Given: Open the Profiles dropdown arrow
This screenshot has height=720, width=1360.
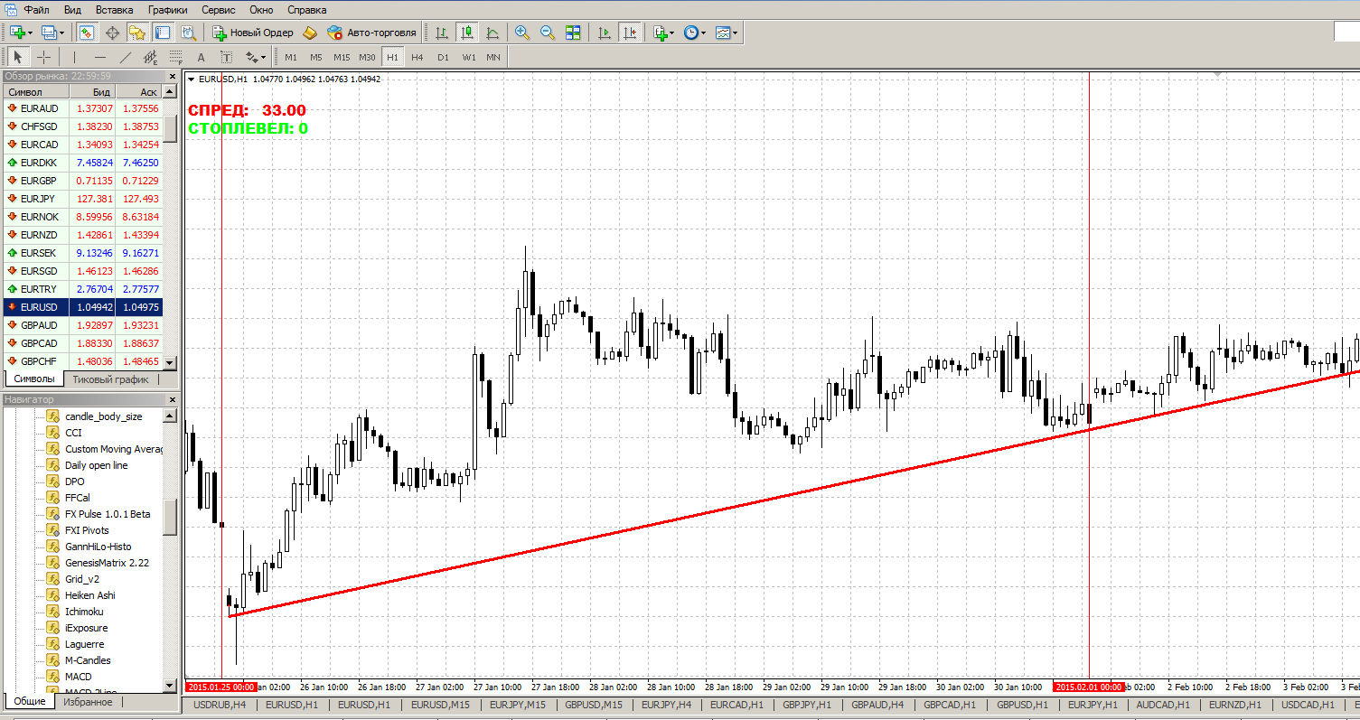Looking at the screenshot, I should coord(62,33).
